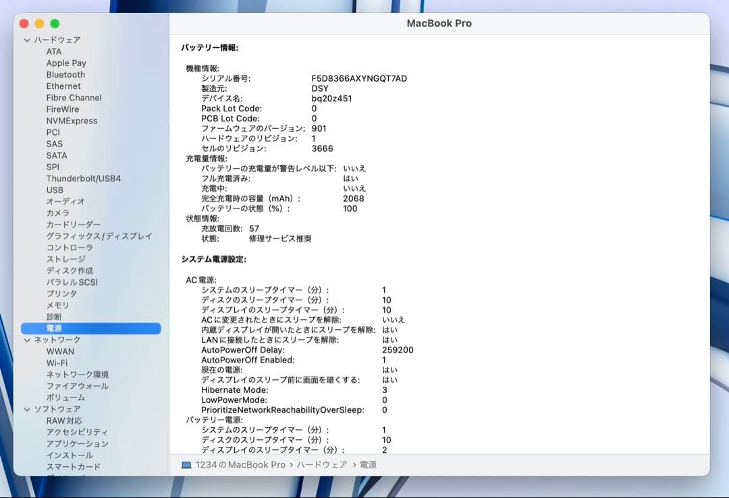
Task: Collapse the ネットワーク section
Action: click(x=27, y=340)
